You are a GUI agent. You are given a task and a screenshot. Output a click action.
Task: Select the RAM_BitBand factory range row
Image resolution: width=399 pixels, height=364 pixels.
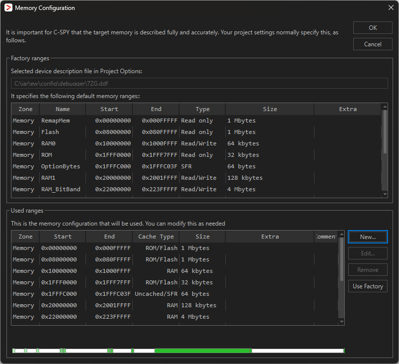pyautogui.click(x=196, y=189)
